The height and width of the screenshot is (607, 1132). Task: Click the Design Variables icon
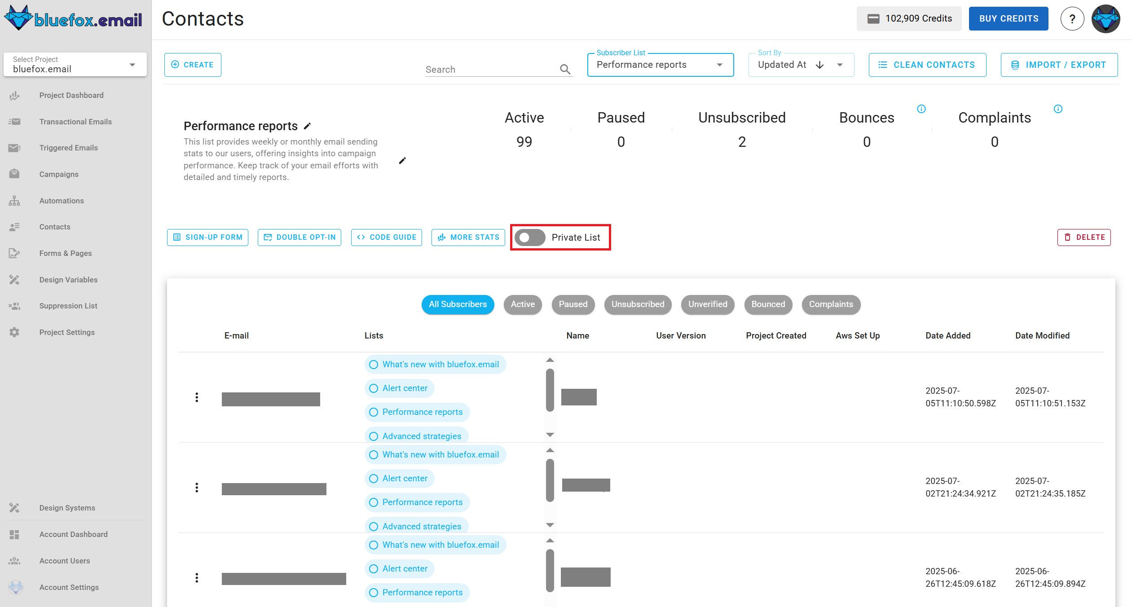[x=14, y=280]
